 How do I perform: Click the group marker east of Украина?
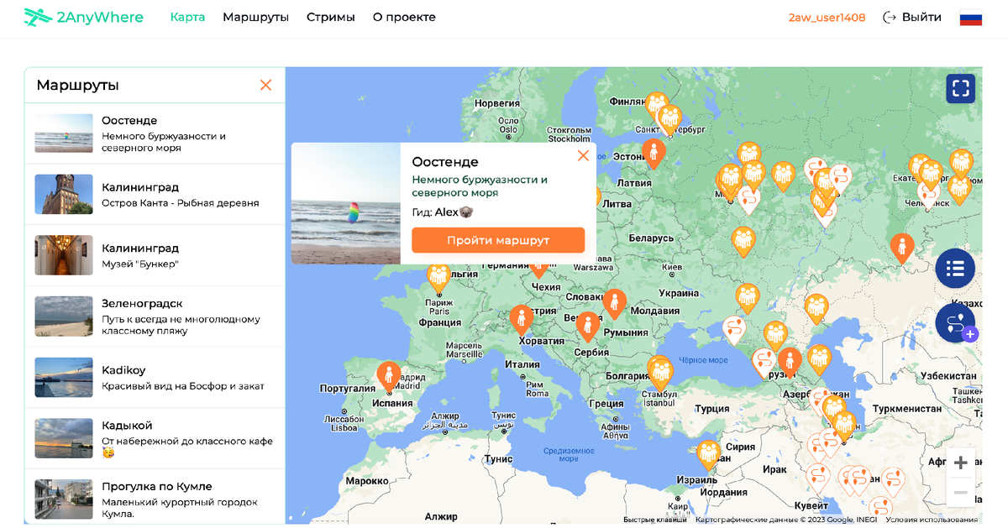(x=748, y=298)
